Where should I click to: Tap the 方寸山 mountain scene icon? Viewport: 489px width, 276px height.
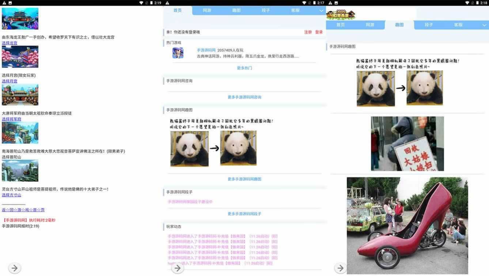click(20, 170)
